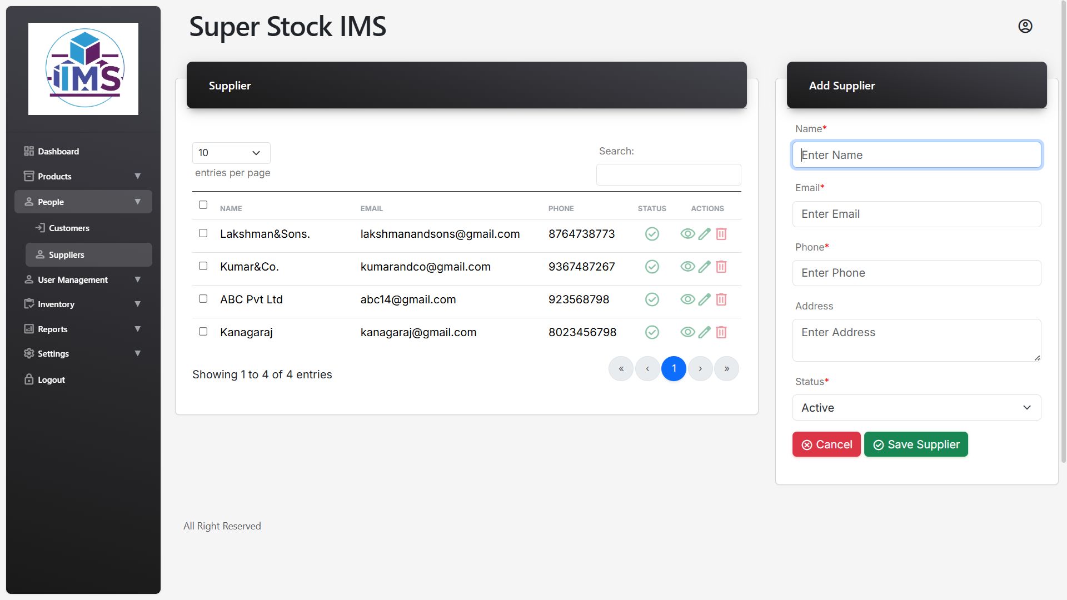Tick the checkbox for Kumar&Co. row
Screen dimensions: 1067x600
pyautogui.click(x=203, y=266)
